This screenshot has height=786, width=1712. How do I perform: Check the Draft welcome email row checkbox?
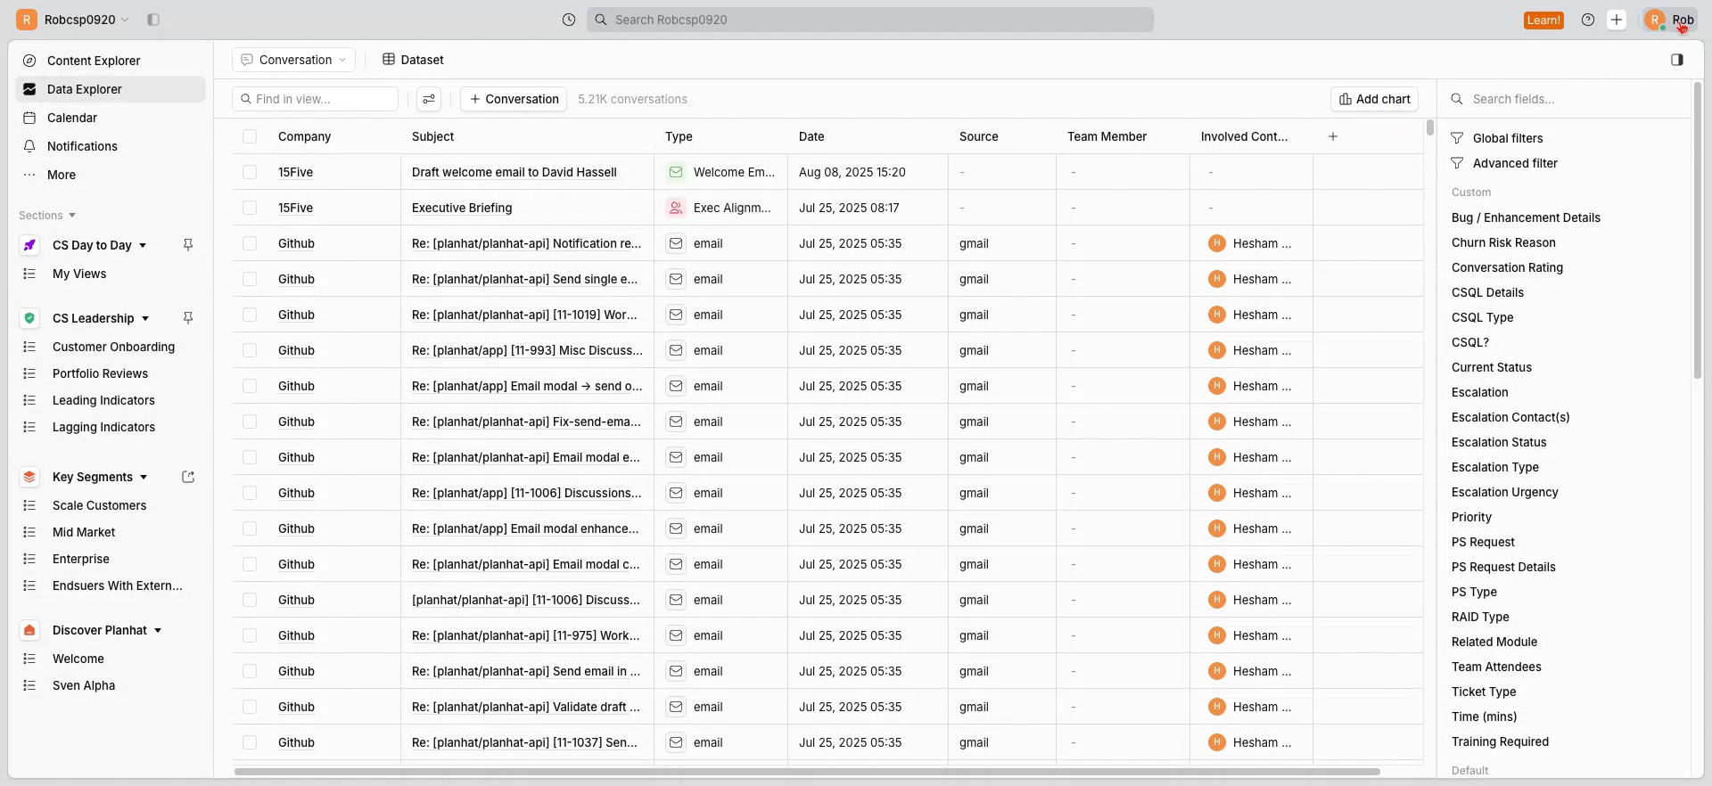(x=250, y=172)
